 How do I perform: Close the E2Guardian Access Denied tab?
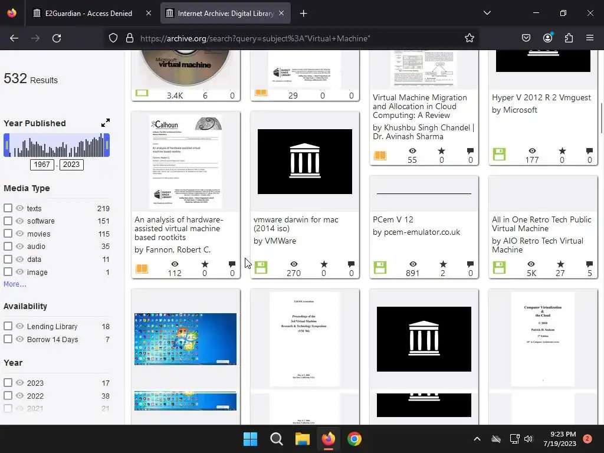click(x=149, y=13)
